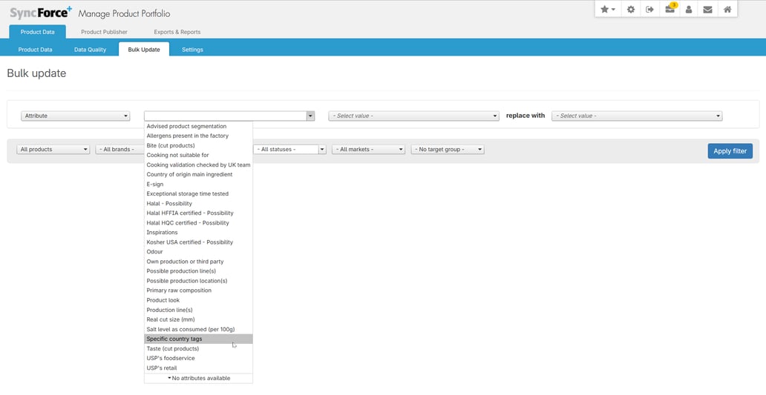Choose USP's retail attribute

[x=198, y=368]
